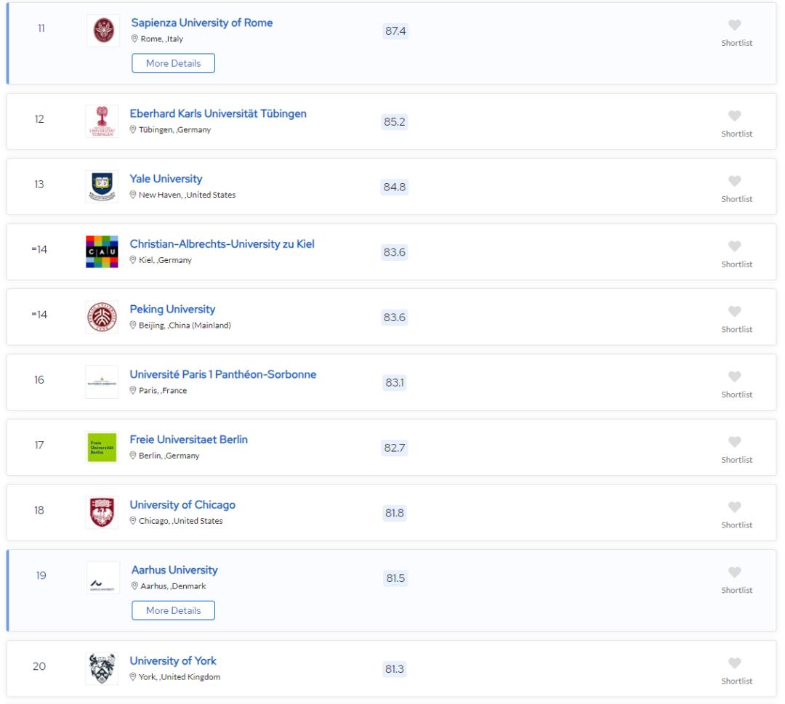Expand More Details for Sapienza University
Image resolution: width=785 pixels, height=704 pixels.
[x=173, y=63]
